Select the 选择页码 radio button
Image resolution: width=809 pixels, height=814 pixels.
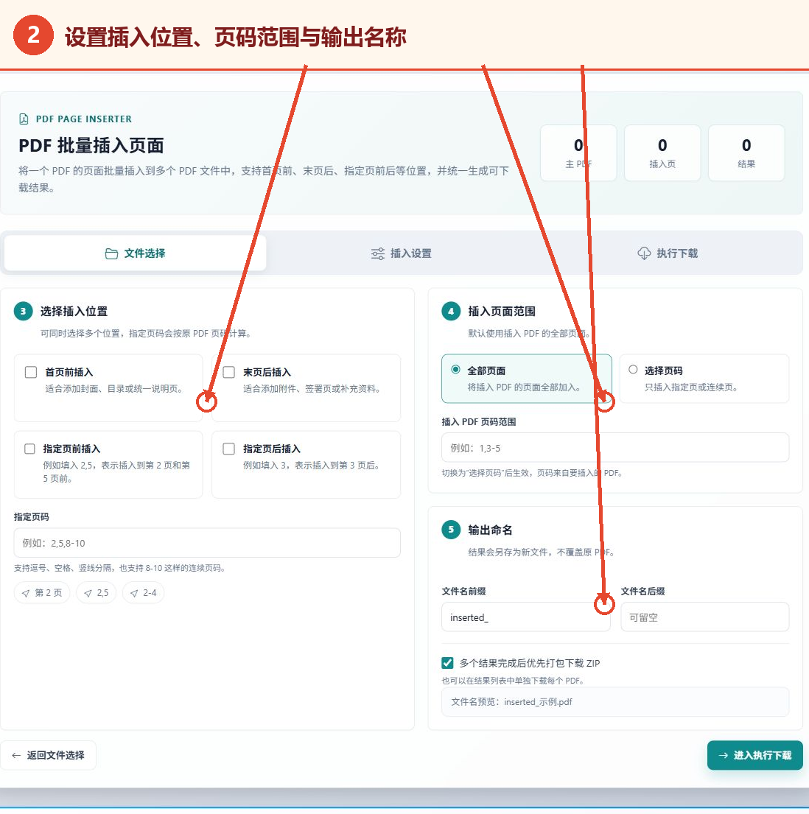(633, 370)
